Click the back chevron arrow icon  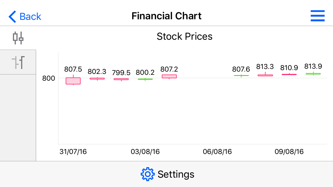tap(11, 16)
